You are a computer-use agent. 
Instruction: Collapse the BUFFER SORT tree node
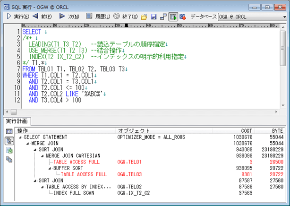(49, 168)
